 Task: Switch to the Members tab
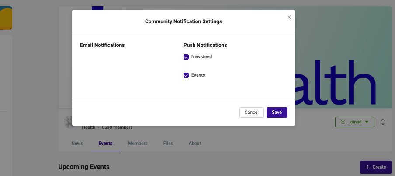pyautogui.click(x=138, y=144)
